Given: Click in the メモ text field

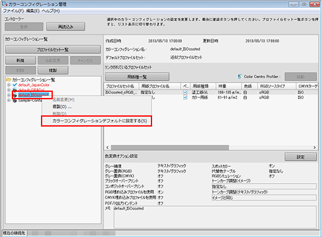Looking at the screenshot, I should coord(215,217).
